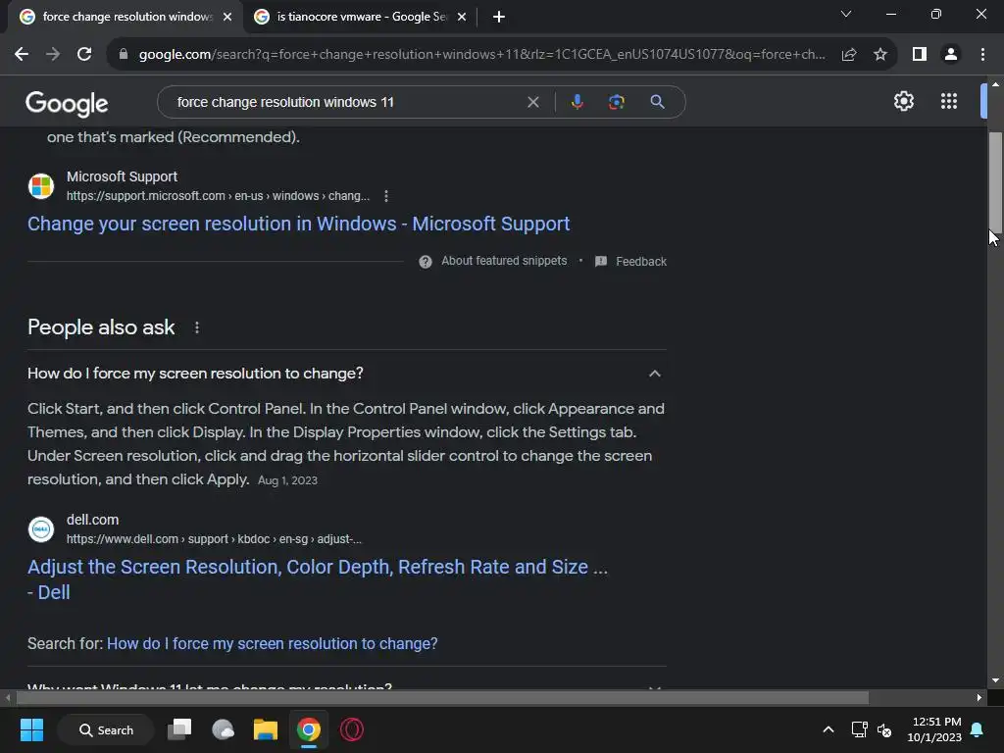Open File Explorer from taskbar

click(266, 729)
